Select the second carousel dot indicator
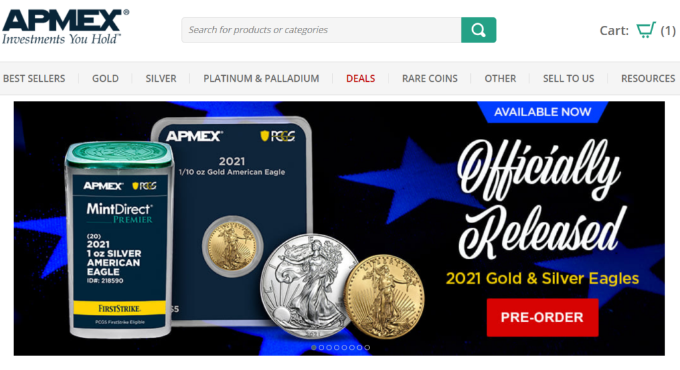This screenshot has width=680, height=370. pyautogui.click(x=321, y=347)
